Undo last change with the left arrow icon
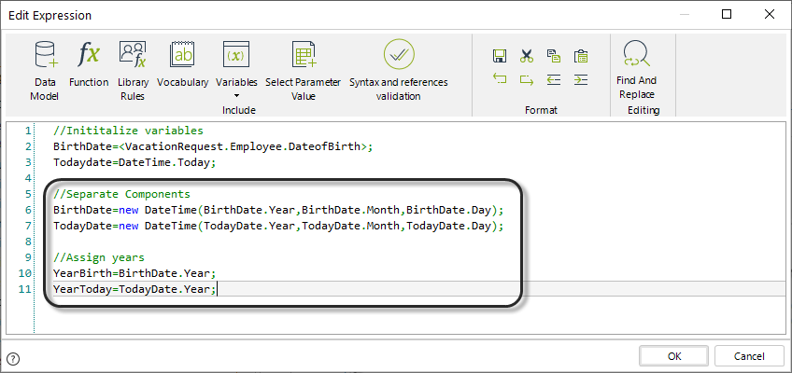Image resolution: width=792 pixels, height=373 pixels. (x=500, y=79)
